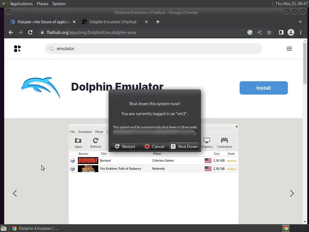Click the blue Install button
The width and height of the screenshot is (309, 232).
coord(263,88)
